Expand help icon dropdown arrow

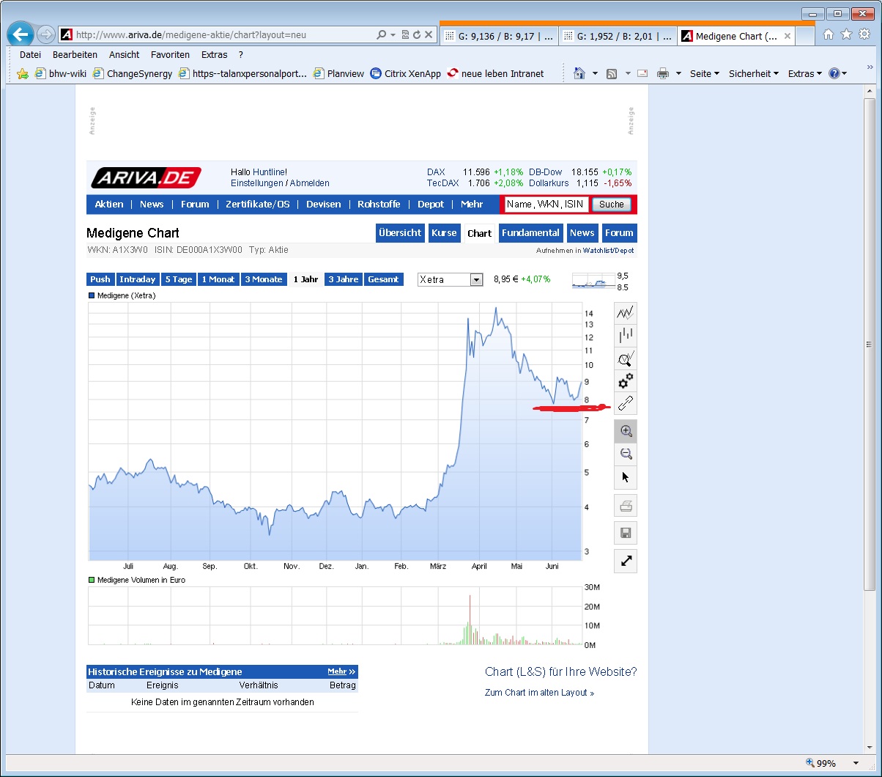point(845,73)
